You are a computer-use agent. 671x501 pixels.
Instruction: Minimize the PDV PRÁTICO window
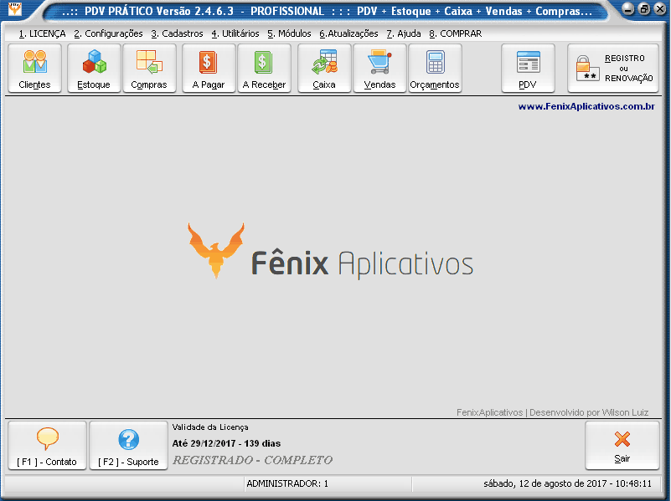click(627, 9)
